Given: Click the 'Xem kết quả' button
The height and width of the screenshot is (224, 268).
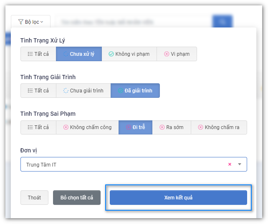Looking at the screenshot, I should pos(178,197).
